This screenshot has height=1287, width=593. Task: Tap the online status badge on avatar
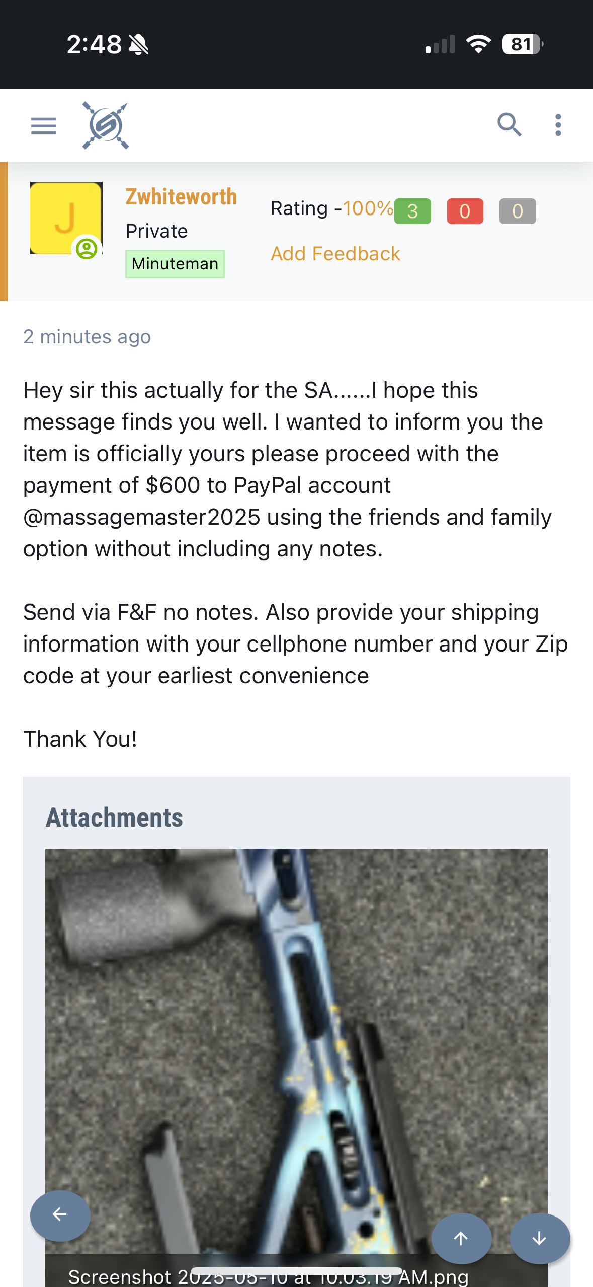click(87, 249)
